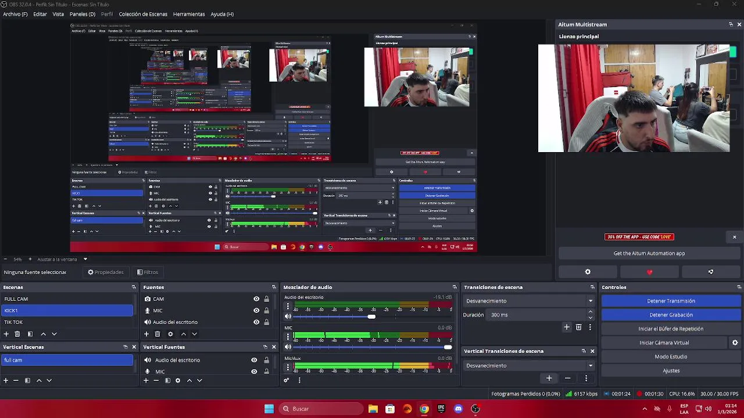This screenshot has height=418, width=744.
Task: Open Desvanecimiento dropdown in Vertical Transiciones
Action: point(530,366)
